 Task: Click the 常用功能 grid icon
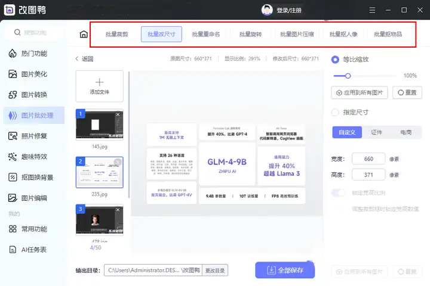13,229
